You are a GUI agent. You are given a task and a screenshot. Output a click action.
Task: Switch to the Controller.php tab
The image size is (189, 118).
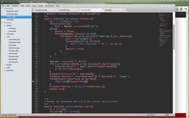(68, 10)
